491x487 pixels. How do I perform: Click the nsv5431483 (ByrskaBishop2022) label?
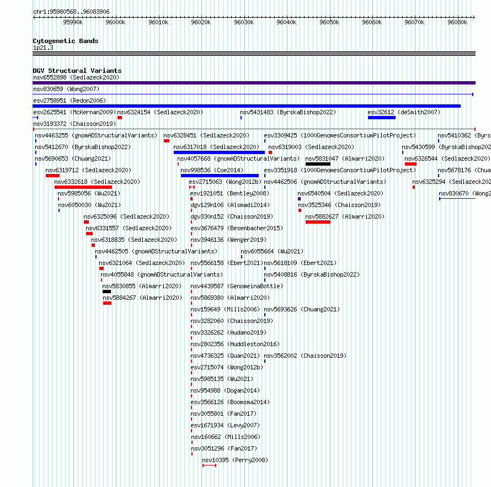tap(288, 112)
